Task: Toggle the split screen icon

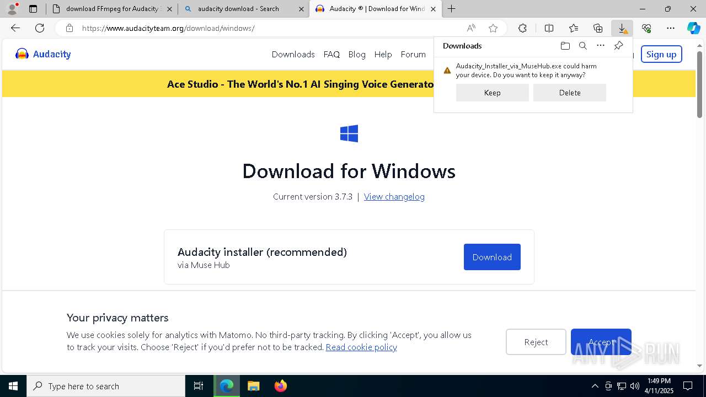Action: click(549, 28)
